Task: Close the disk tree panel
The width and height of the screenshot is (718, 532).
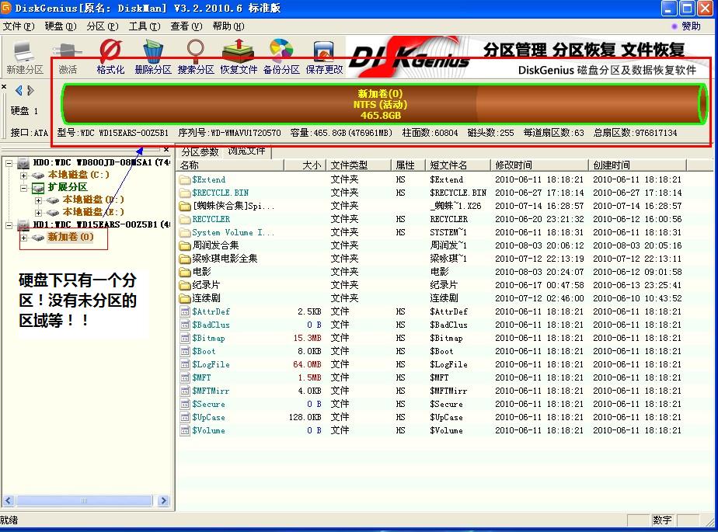Action: [166, 150]
